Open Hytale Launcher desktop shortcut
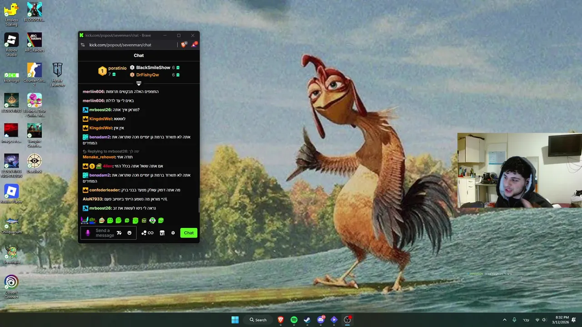 click(57, 75)
